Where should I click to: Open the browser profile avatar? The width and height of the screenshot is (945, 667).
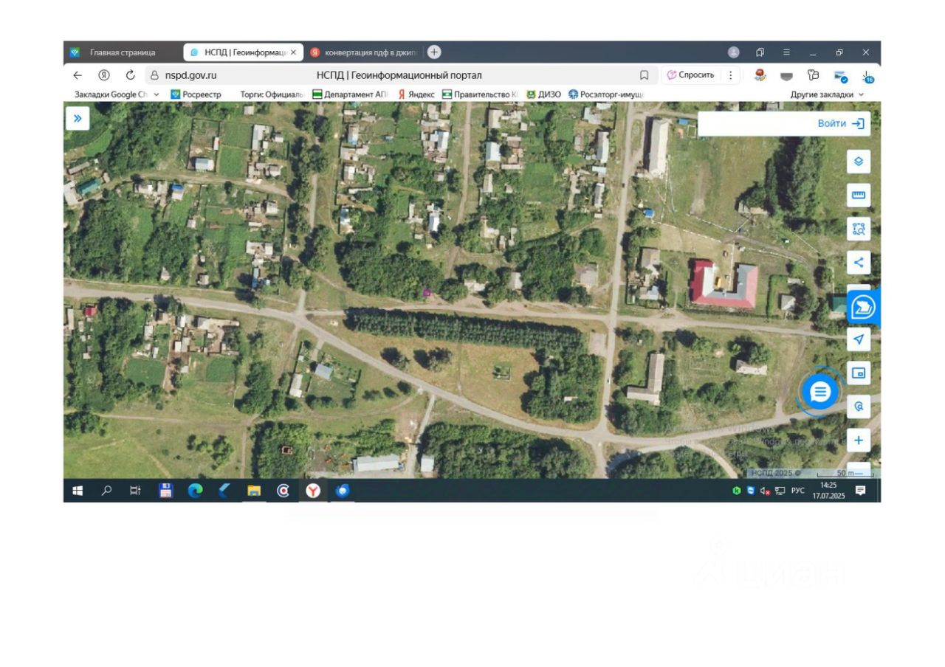733,52
